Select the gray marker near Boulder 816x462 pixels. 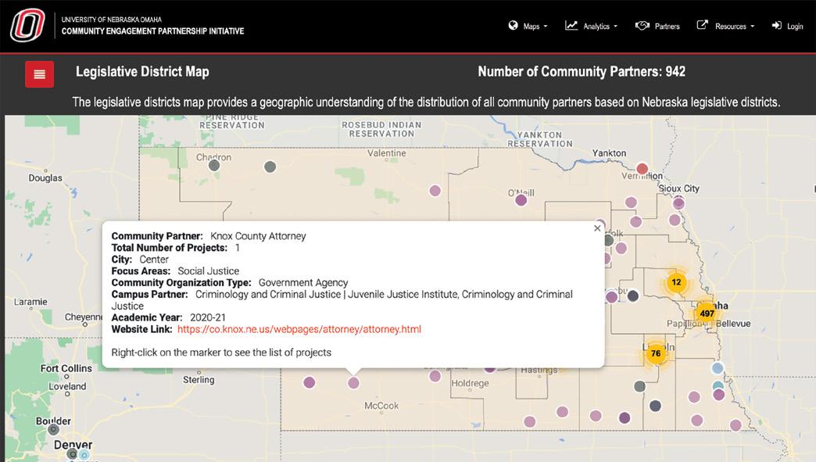53,430
